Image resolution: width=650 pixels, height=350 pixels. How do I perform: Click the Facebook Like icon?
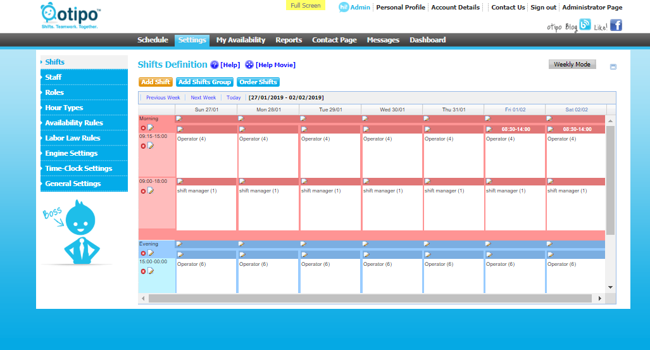pos(616,25)
